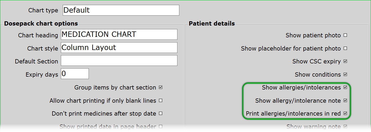
Task: Uncheck the Show CSC expiry option
Action: [x=345, y=61]
